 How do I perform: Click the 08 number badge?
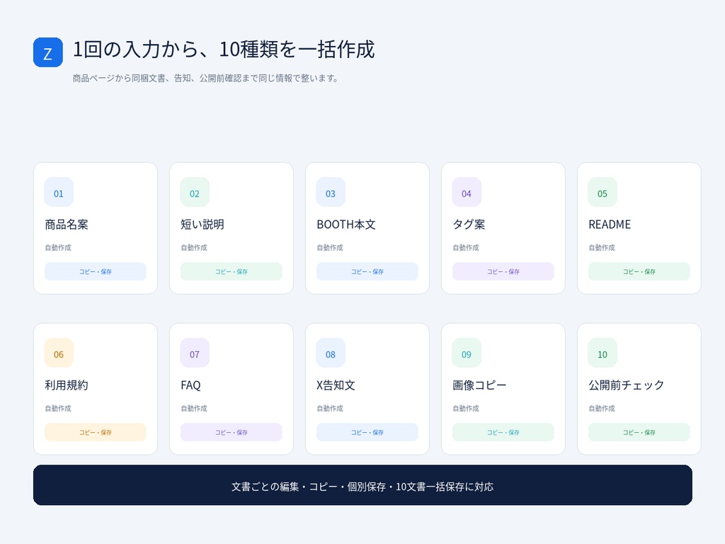pyautogui.click(x=331, y=353)
